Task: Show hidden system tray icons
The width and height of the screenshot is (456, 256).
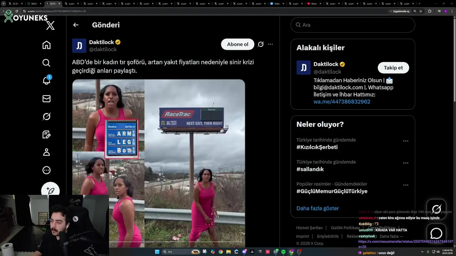Action: coord(422,252)
